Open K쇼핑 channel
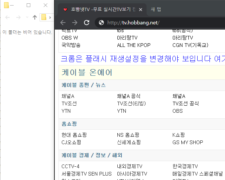 [179, 135]
